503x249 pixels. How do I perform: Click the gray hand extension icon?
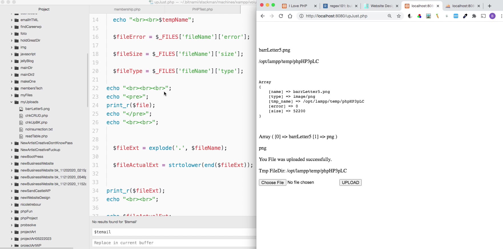click(x=447, y=16)
